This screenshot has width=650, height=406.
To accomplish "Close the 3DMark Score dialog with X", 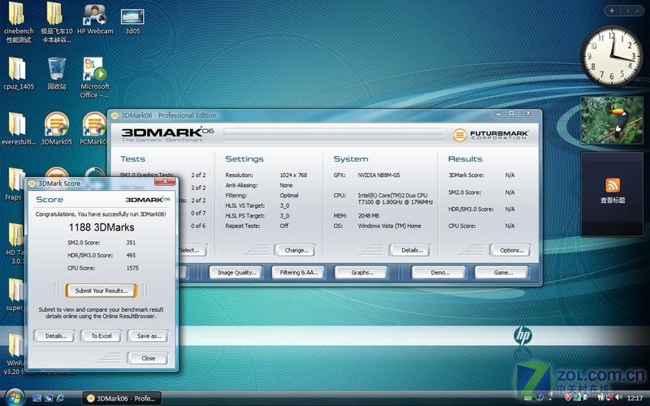I will (x=165, y=181).
